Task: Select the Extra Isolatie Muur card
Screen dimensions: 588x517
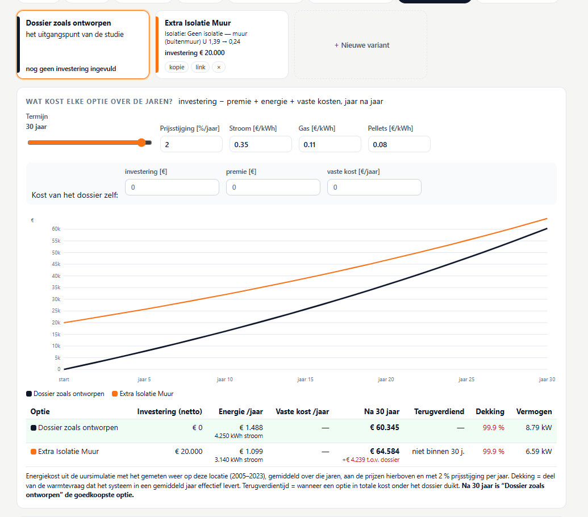Action: pyautogui.click(x=222, y=45)
